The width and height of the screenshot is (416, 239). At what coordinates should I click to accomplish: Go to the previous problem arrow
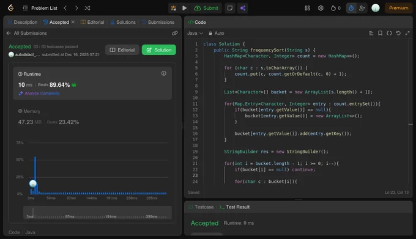65,8
